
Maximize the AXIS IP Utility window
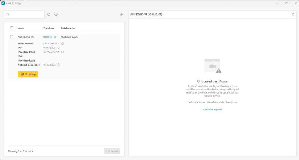click(x=286, y=3)
